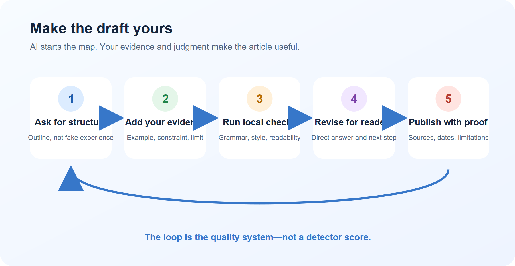Screen dimensions: 515x266
Task: Click 'Direct answer and next step' caption
Action: pos(354,138)
